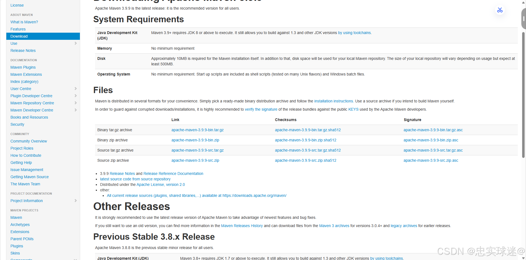This screenshot has width=526, height=260.
Task: Open the License sidebar link
Action: [17, 5]
